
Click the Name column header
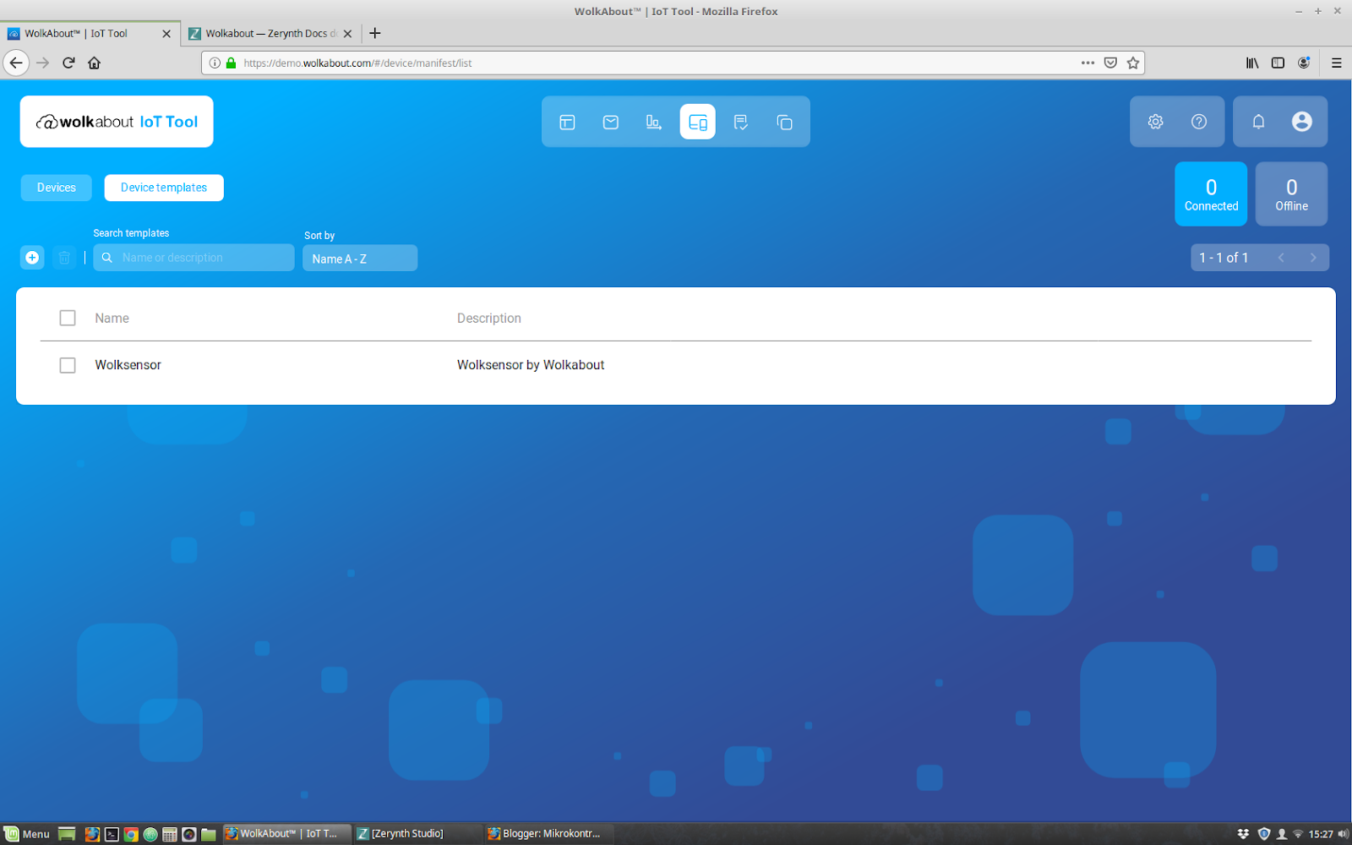click(112, 319)
